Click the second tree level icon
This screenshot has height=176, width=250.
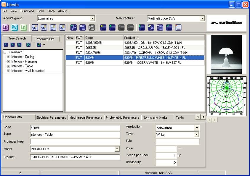13,45
